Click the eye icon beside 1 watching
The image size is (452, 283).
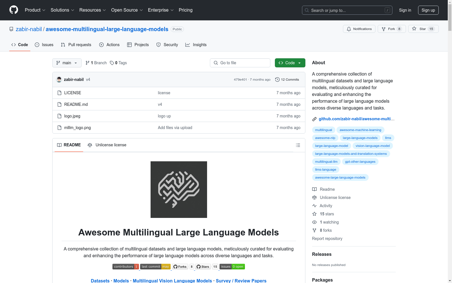(314, 222)
